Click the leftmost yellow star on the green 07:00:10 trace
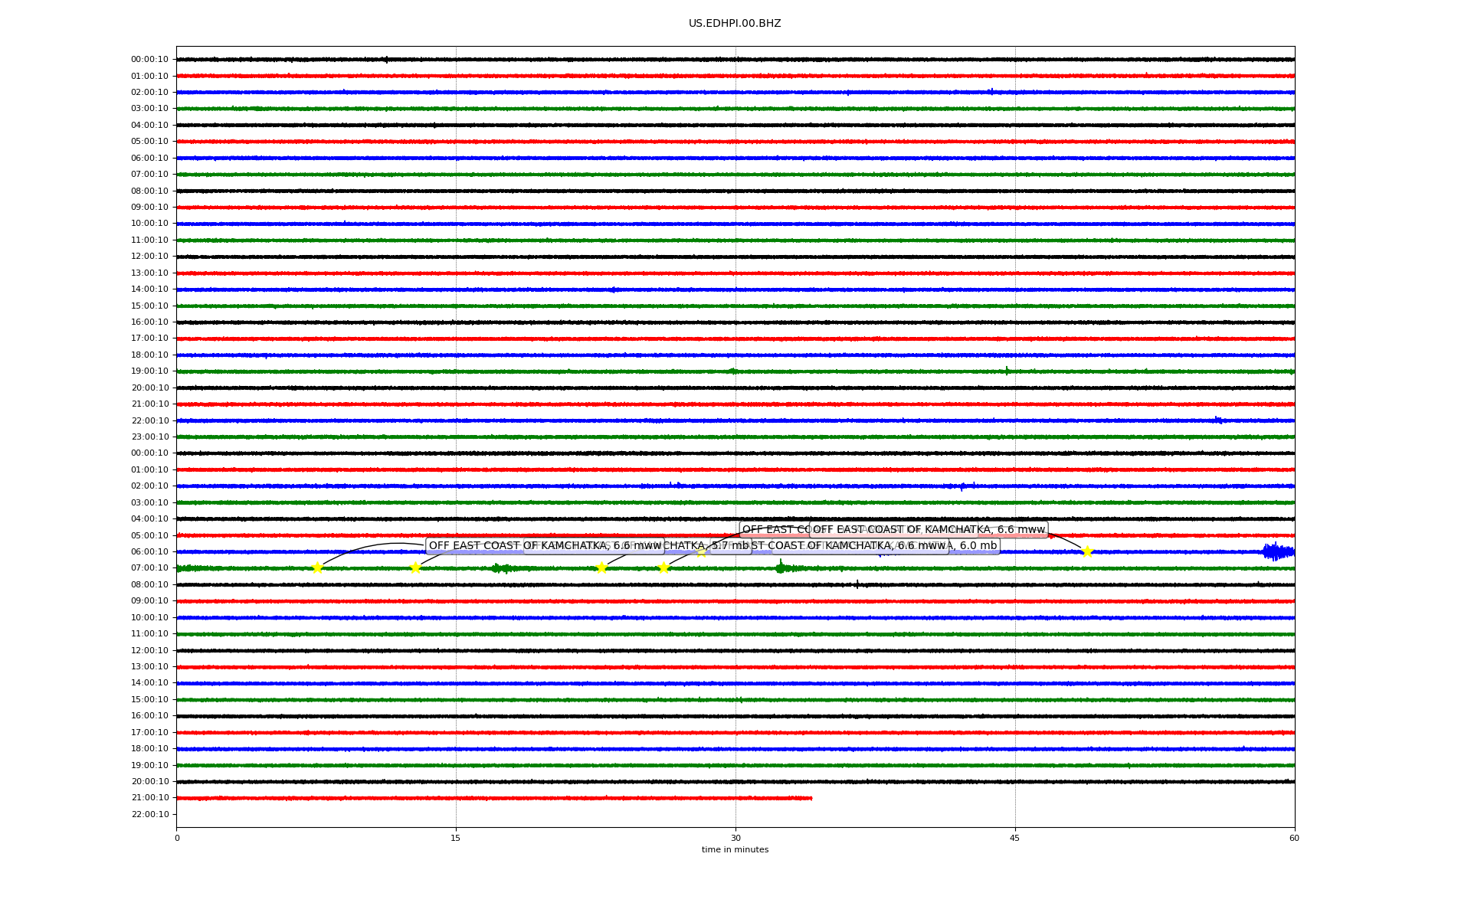This screenshot has width=1471, height=919. click(x=317, y=567)
